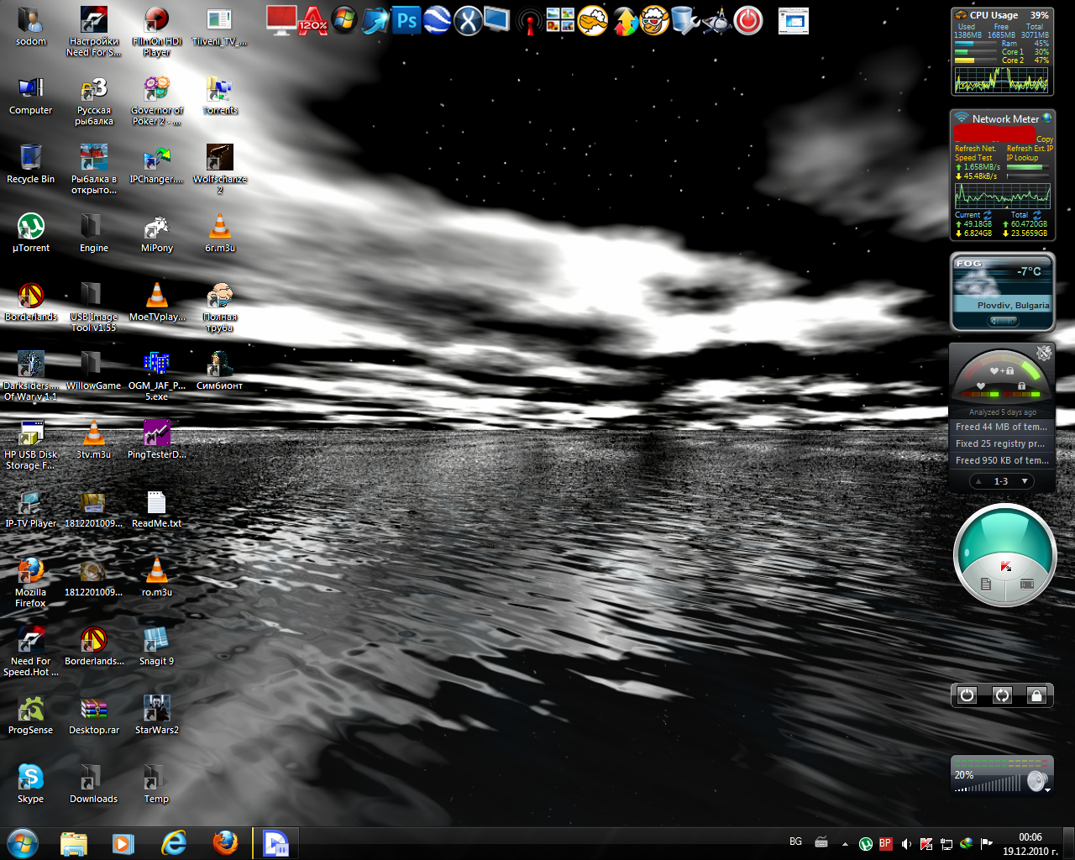Expand the volume gadget dropdown arrow
The height and width of the screenshot is (860, 1075).
[1047, 790]
